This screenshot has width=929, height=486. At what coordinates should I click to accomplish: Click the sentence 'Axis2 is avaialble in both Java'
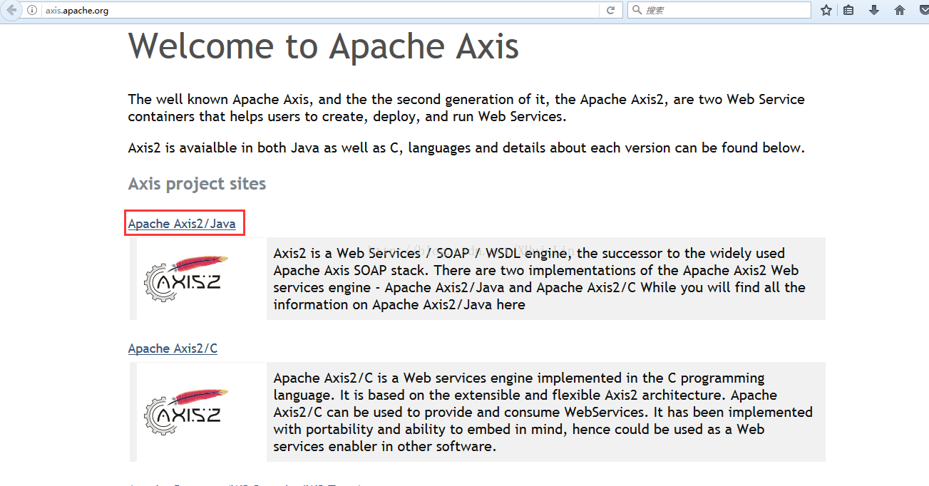466,148
